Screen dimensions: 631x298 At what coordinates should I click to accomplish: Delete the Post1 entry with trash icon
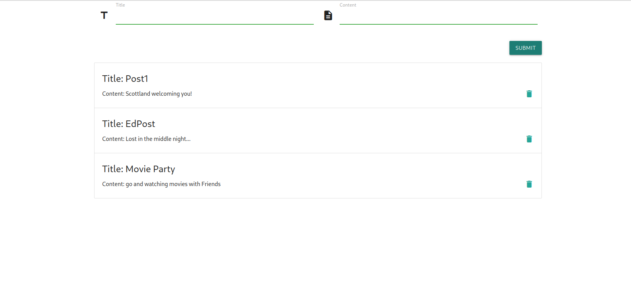[x=529, y=94]
